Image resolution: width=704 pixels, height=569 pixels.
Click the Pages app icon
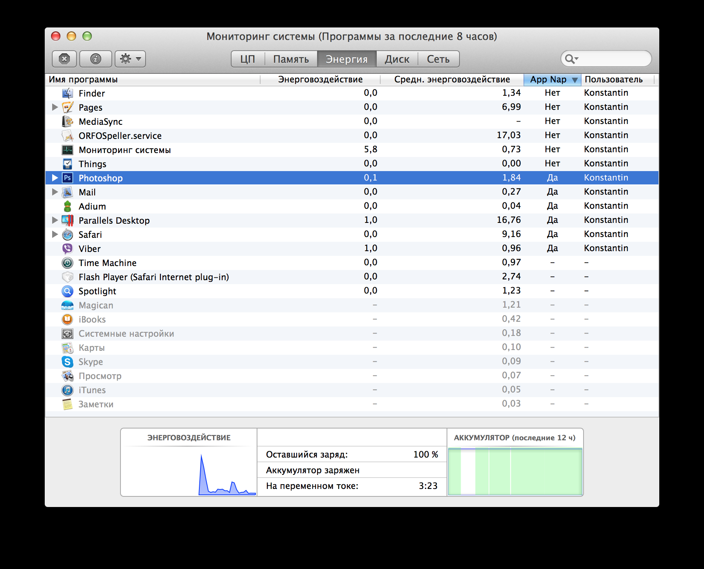pyautogui.click(x=67, y=107)
